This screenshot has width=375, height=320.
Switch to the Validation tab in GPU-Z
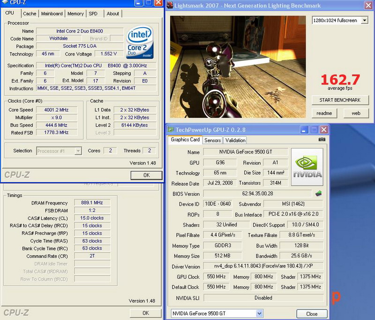pos(235,140)
